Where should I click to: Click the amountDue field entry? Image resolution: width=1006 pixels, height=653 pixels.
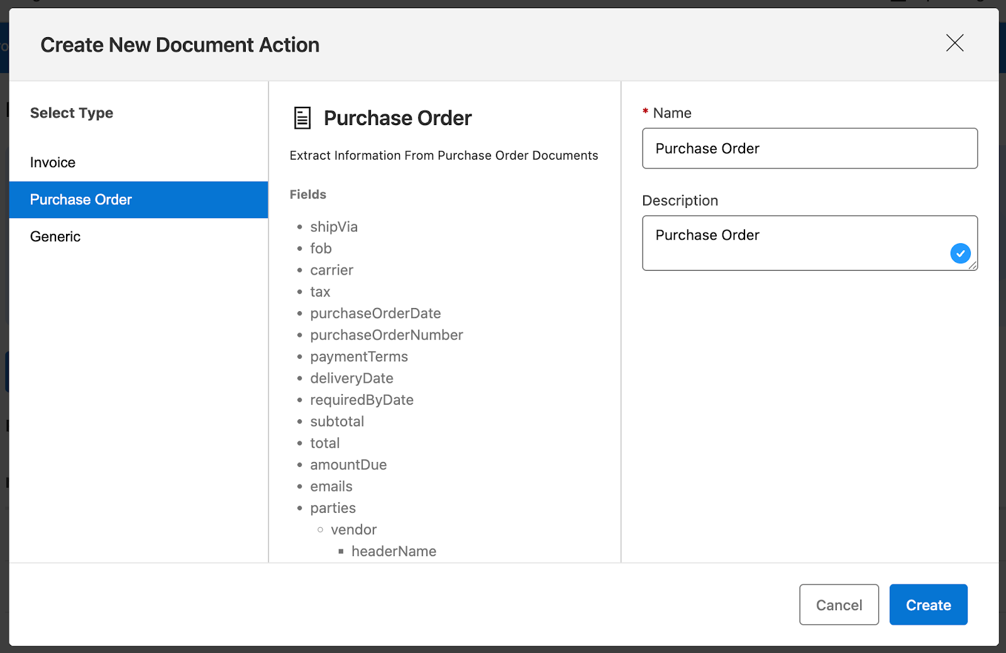[348, 464]
